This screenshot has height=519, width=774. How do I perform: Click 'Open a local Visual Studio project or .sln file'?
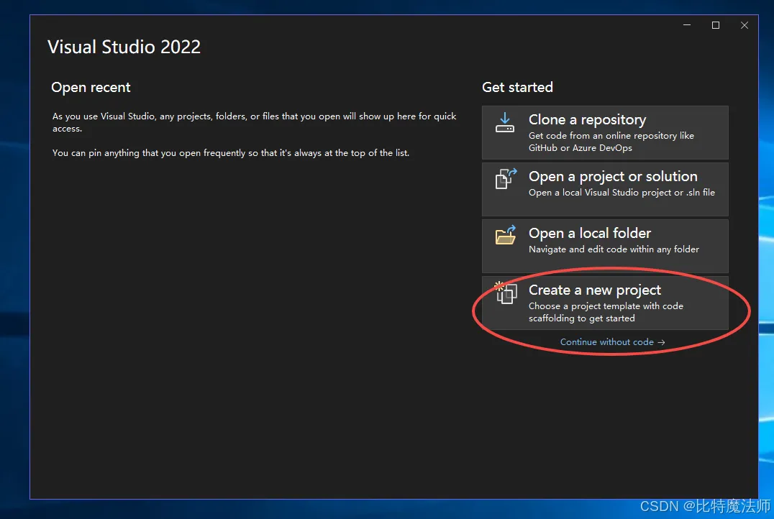622,193
